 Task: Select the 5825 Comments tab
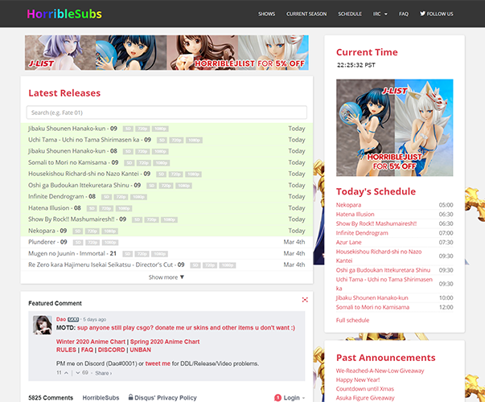coord(51,398)
